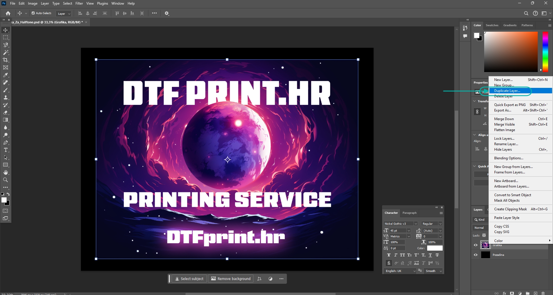
Task: Choose Convert to Smart Object
Action: (521, 195)
